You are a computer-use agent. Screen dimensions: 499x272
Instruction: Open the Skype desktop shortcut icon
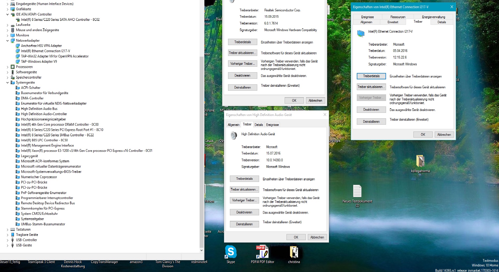click(231, 252)
